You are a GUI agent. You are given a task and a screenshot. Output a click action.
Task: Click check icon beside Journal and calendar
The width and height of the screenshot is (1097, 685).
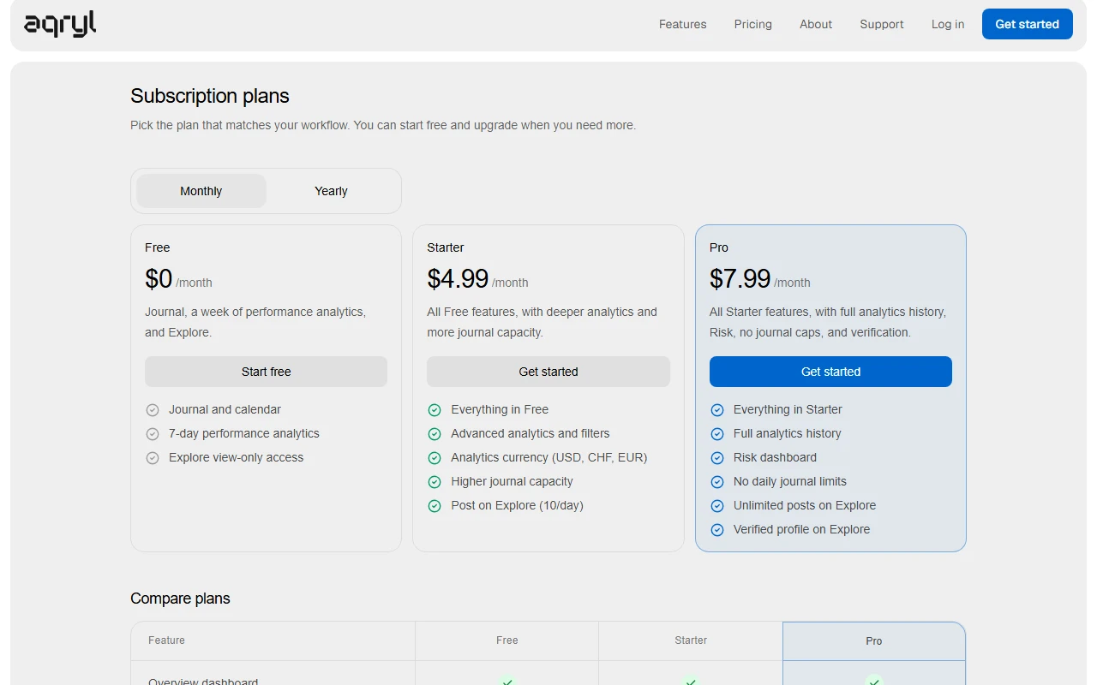coord(153,410)
